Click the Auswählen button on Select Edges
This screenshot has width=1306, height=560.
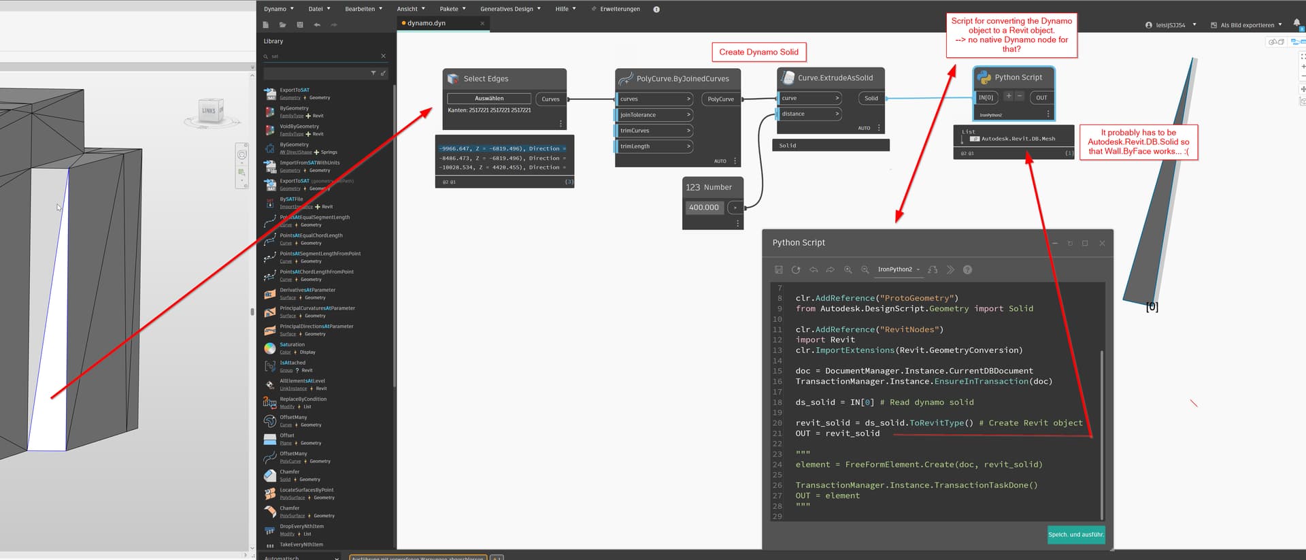489,99
